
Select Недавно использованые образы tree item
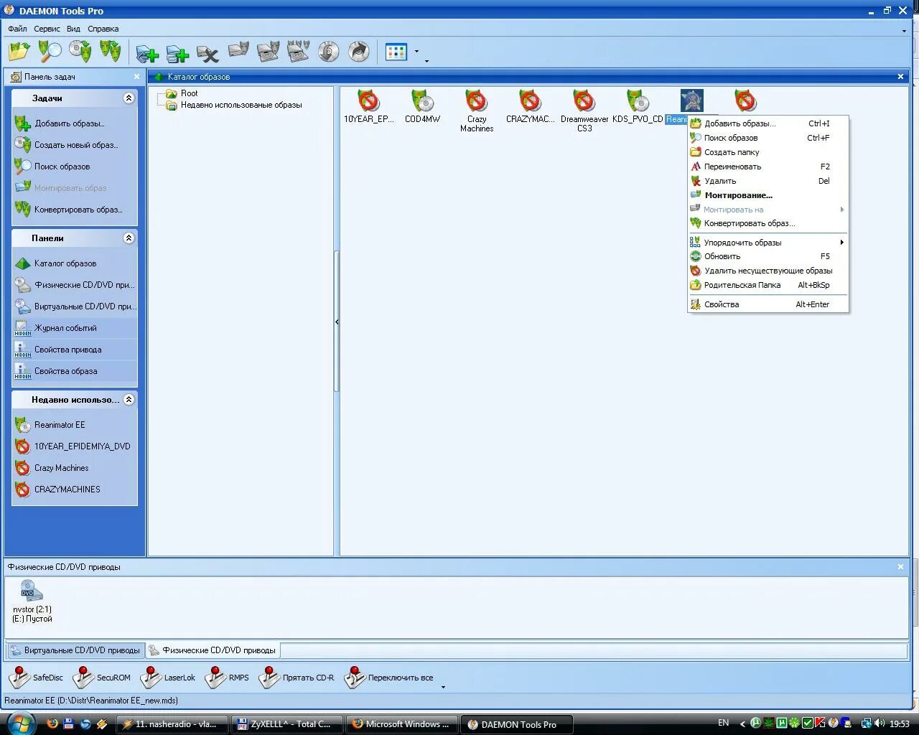(x=233, y=105)
